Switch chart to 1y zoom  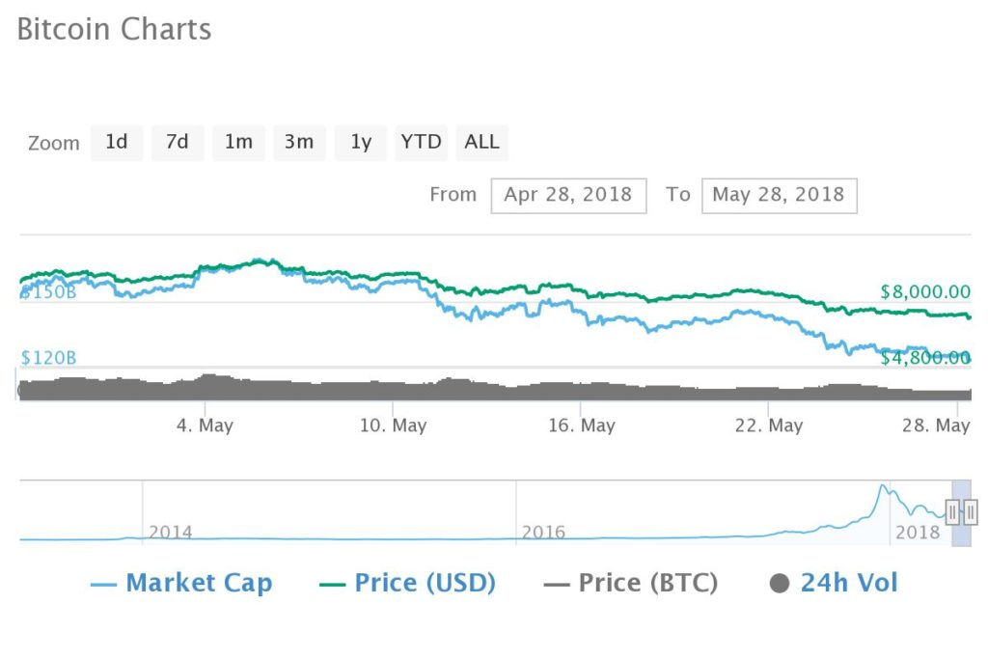[361, 143]
